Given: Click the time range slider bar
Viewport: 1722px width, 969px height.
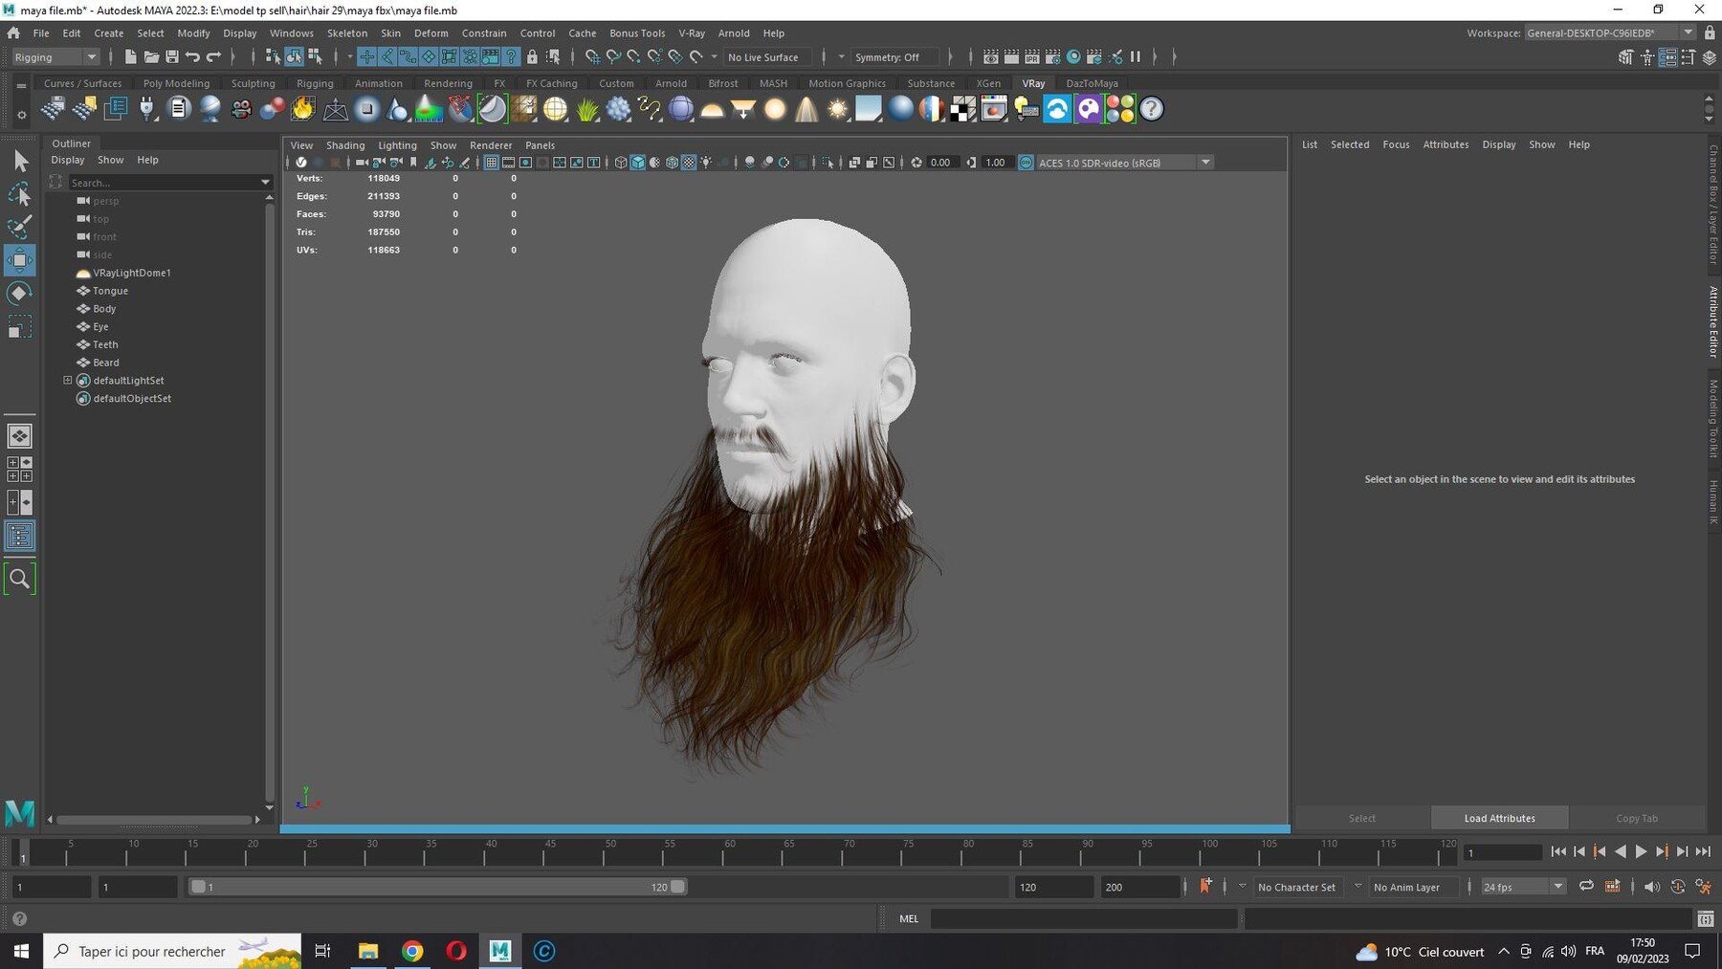Looking at the screenshot, I should click(x=437, y=887).
